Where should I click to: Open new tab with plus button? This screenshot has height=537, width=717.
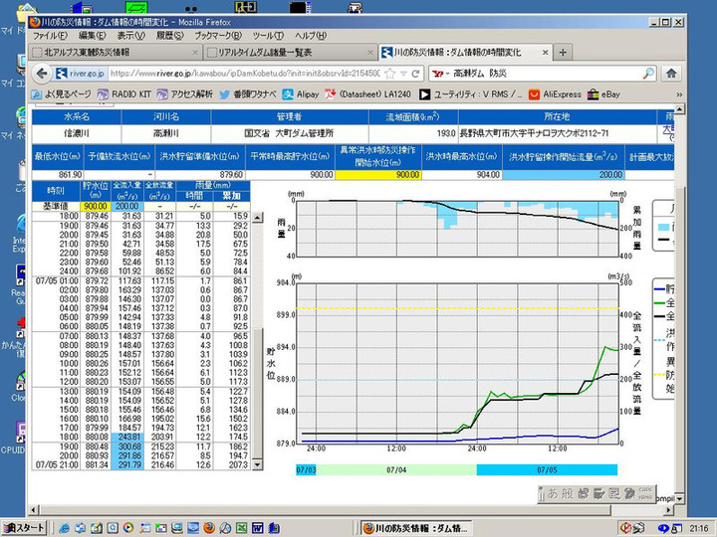click(564, 52)
